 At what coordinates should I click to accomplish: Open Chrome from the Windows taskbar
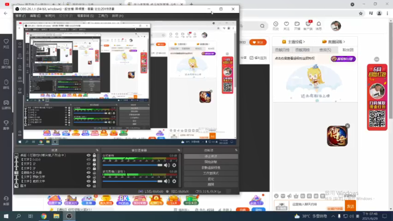pyautogui.click(x=44, y=216)
